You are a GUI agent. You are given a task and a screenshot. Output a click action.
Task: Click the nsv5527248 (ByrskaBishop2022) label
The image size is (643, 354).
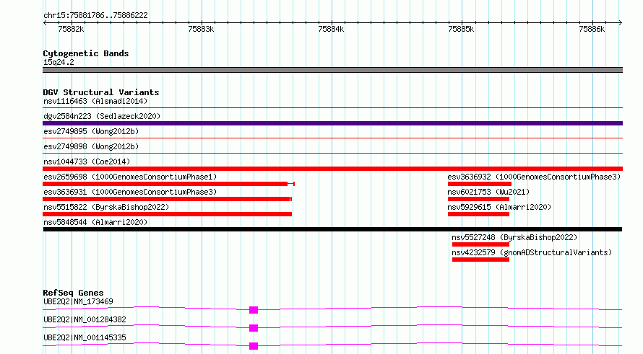pyautogui.click(x=514, y=237)
